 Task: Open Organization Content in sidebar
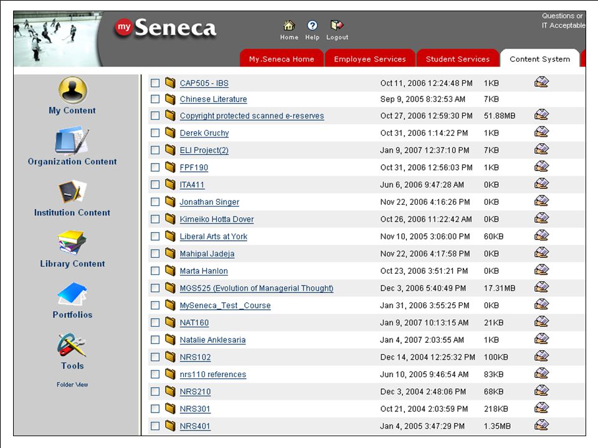point(72,162)
